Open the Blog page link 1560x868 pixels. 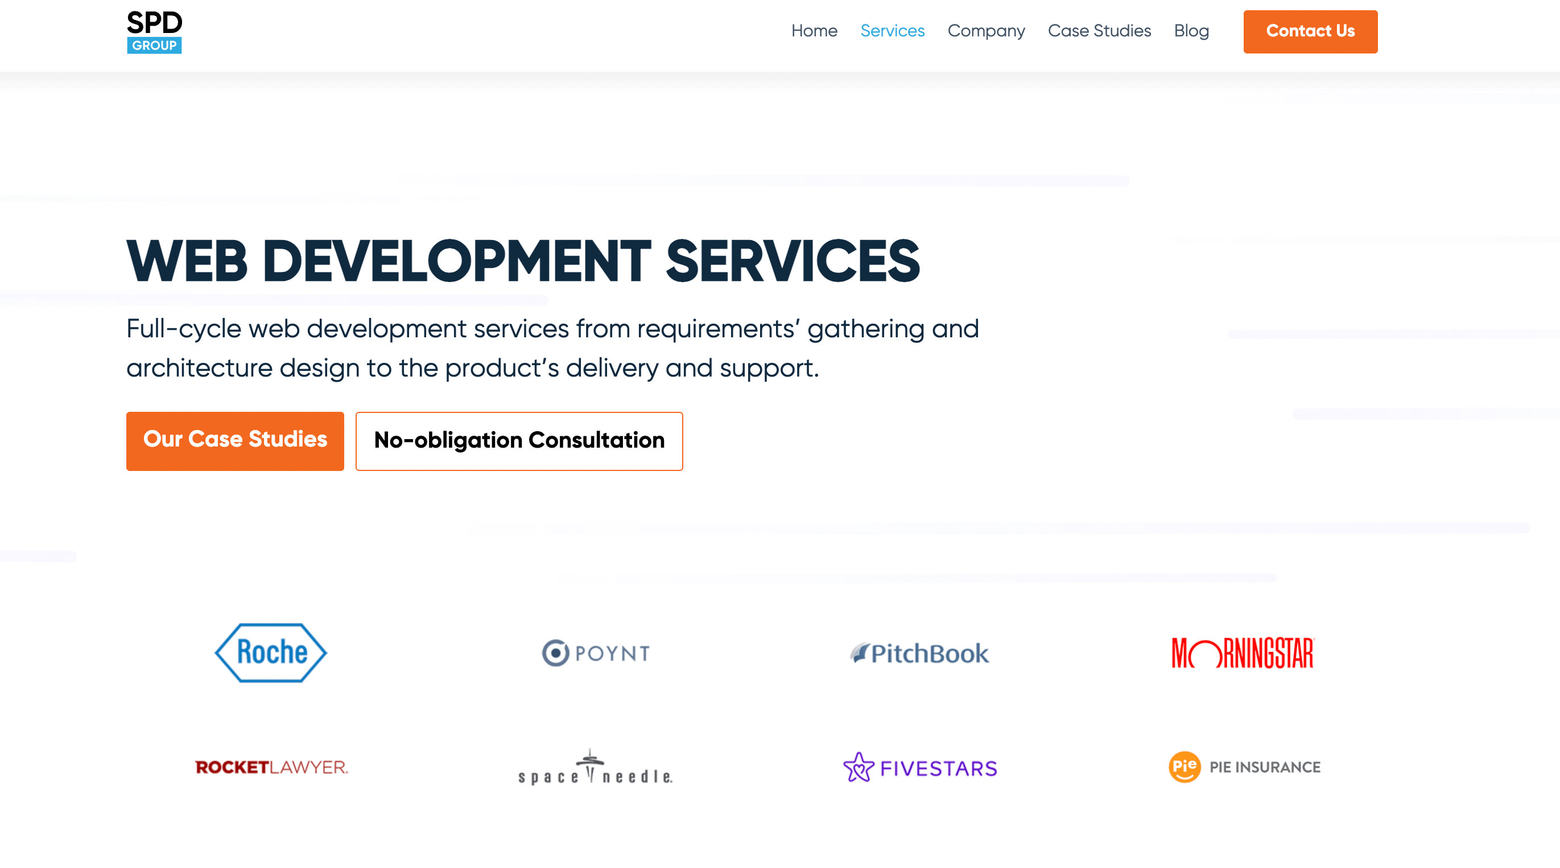pos(1191,31)
